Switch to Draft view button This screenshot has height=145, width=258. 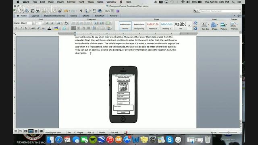(x=16, y=131)
